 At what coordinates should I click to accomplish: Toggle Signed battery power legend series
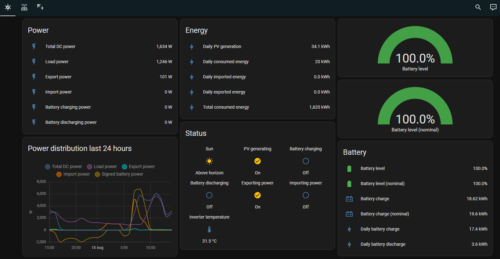click(x=119, y=174)
